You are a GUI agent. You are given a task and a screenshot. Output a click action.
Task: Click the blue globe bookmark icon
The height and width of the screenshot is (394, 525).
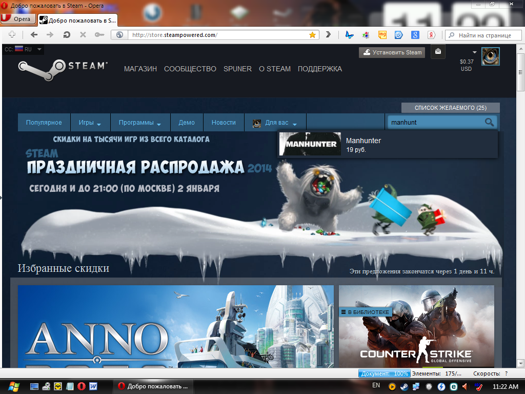[398, 34]
